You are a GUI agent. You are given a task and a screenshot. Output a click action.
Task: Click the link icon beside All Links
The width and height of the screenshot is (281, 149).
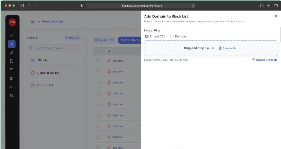(33, 60)
